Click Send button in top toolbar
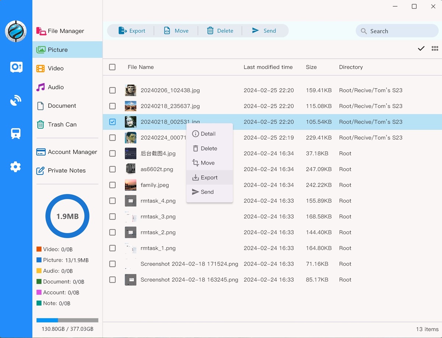 tap(264, 31)
